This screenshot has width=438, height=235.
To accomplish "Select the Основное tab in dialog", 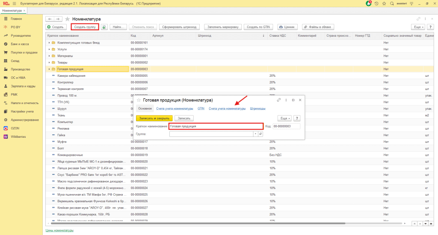I will tap(145, 109).
